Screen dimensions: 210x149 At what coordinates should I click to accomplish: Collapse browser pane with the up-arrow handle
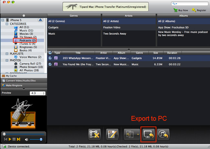click(x=129, y=49)
